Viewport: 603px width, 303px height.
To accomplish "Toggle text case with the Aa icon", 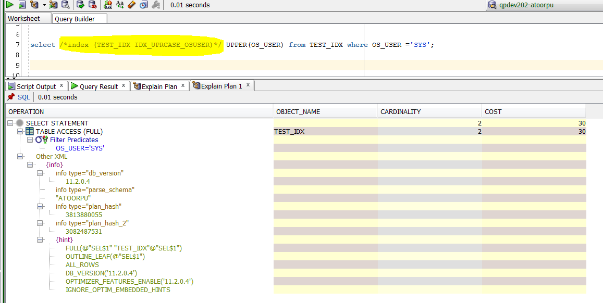I will click(120, 5).
